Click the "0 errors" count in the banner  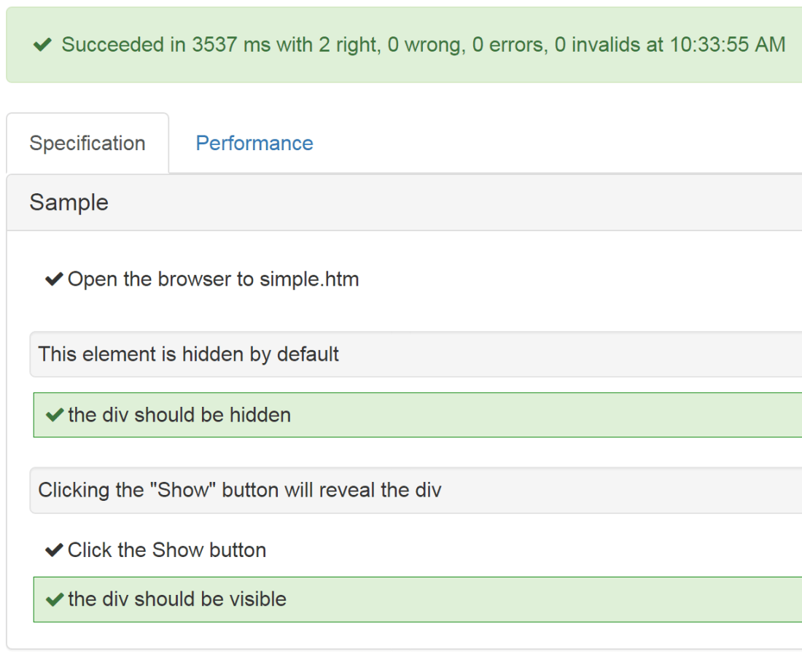tap(509, 45)
